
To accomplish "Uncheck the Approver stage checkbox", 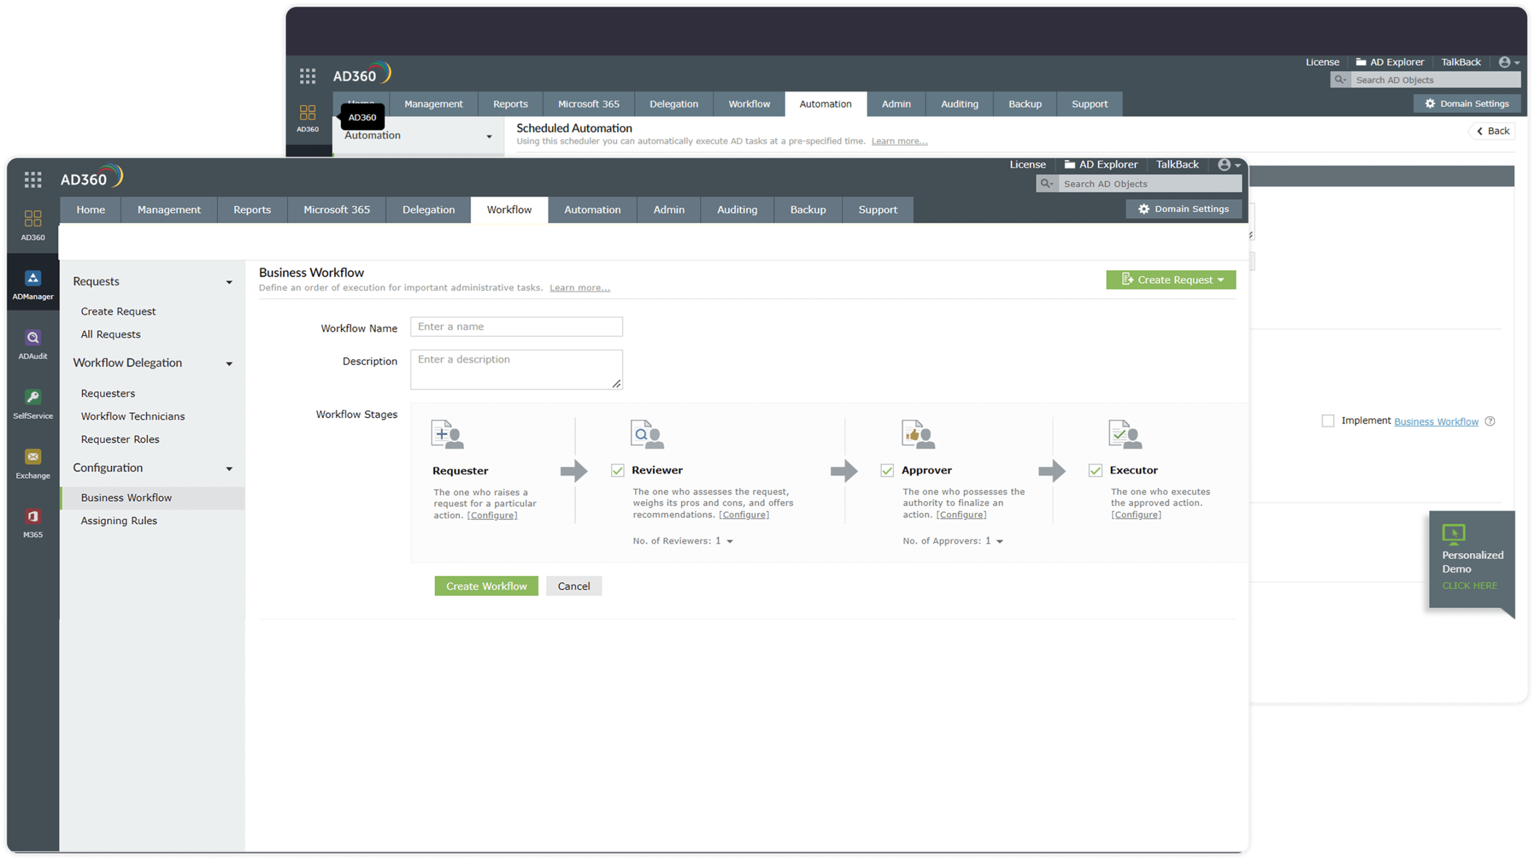I will [887, 471].
